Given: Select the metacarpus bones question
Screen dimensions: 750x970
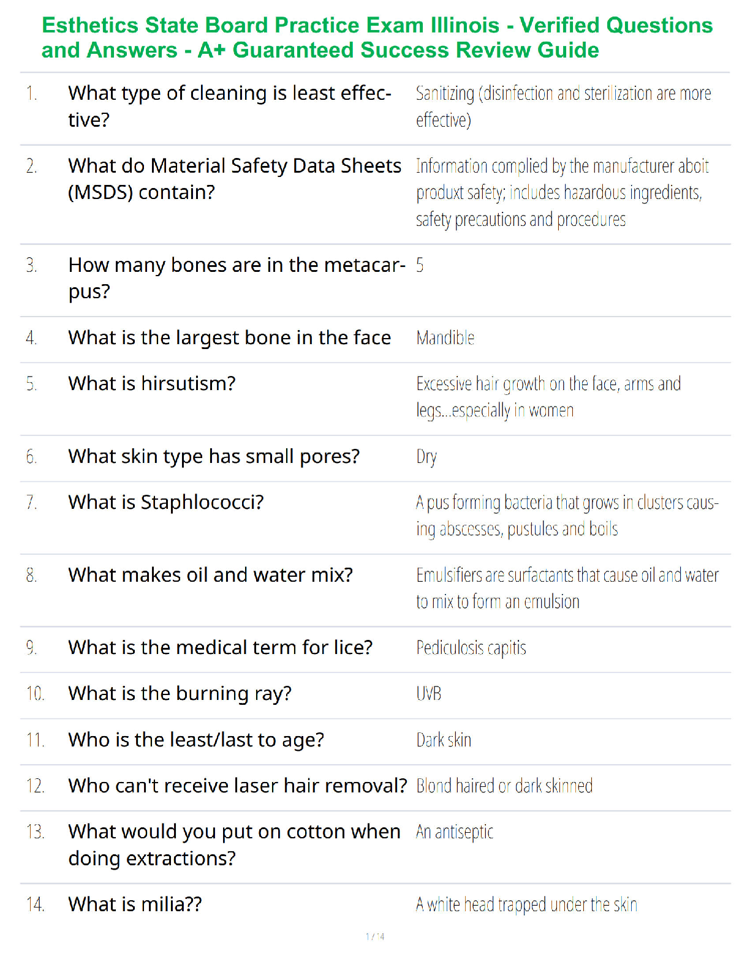Looking at the screenshot, I should [x=237, y=278].
